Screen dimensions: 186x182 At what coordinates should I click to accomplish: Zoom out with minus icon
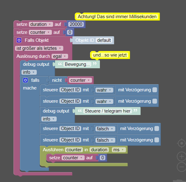point(182,167)
